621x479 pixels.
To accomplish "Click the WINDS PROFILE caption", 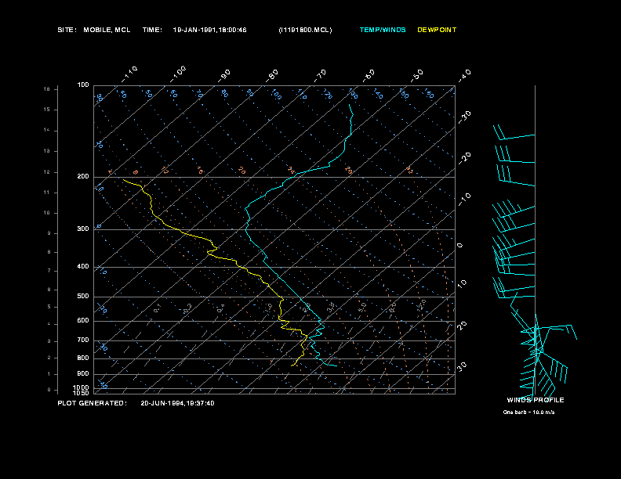I will [x=536, y=401].
